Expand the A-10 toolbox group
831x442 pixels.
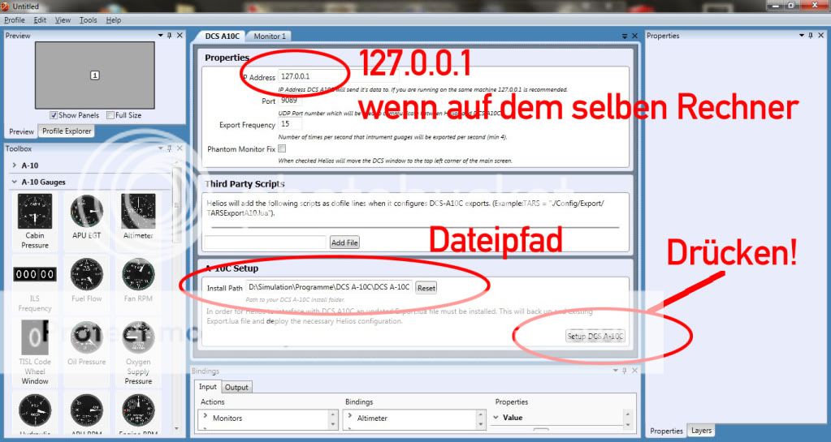(15, 165)
